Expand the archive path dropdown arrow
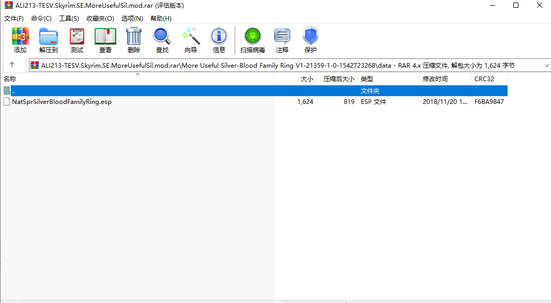The image size is (551, 303). click(546, 66)
